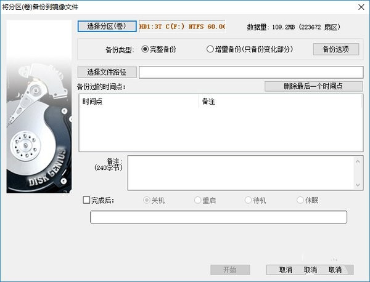
Task: Select 关机 after-completion option
Action: tap(154, 200)
